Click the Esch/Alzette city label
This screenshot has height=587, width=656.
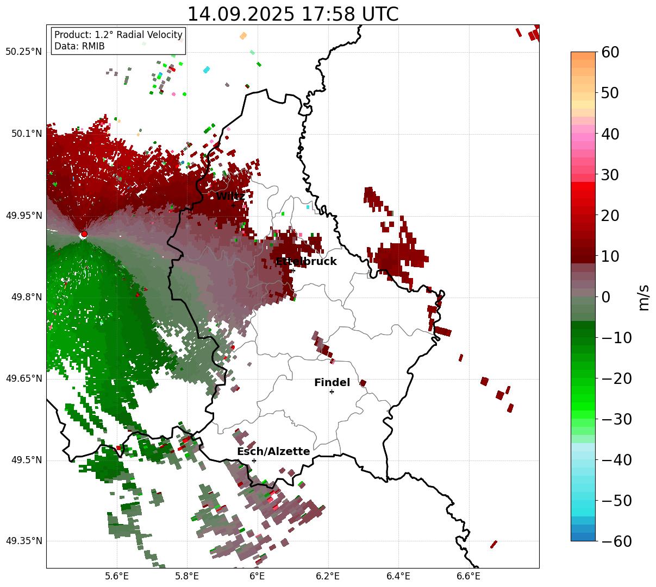tap(273, 452)
